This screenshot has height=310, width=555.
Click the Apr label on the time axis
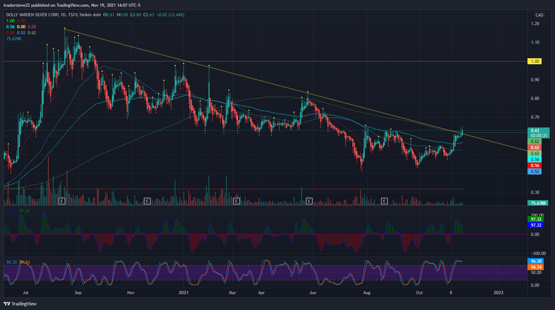261,293
